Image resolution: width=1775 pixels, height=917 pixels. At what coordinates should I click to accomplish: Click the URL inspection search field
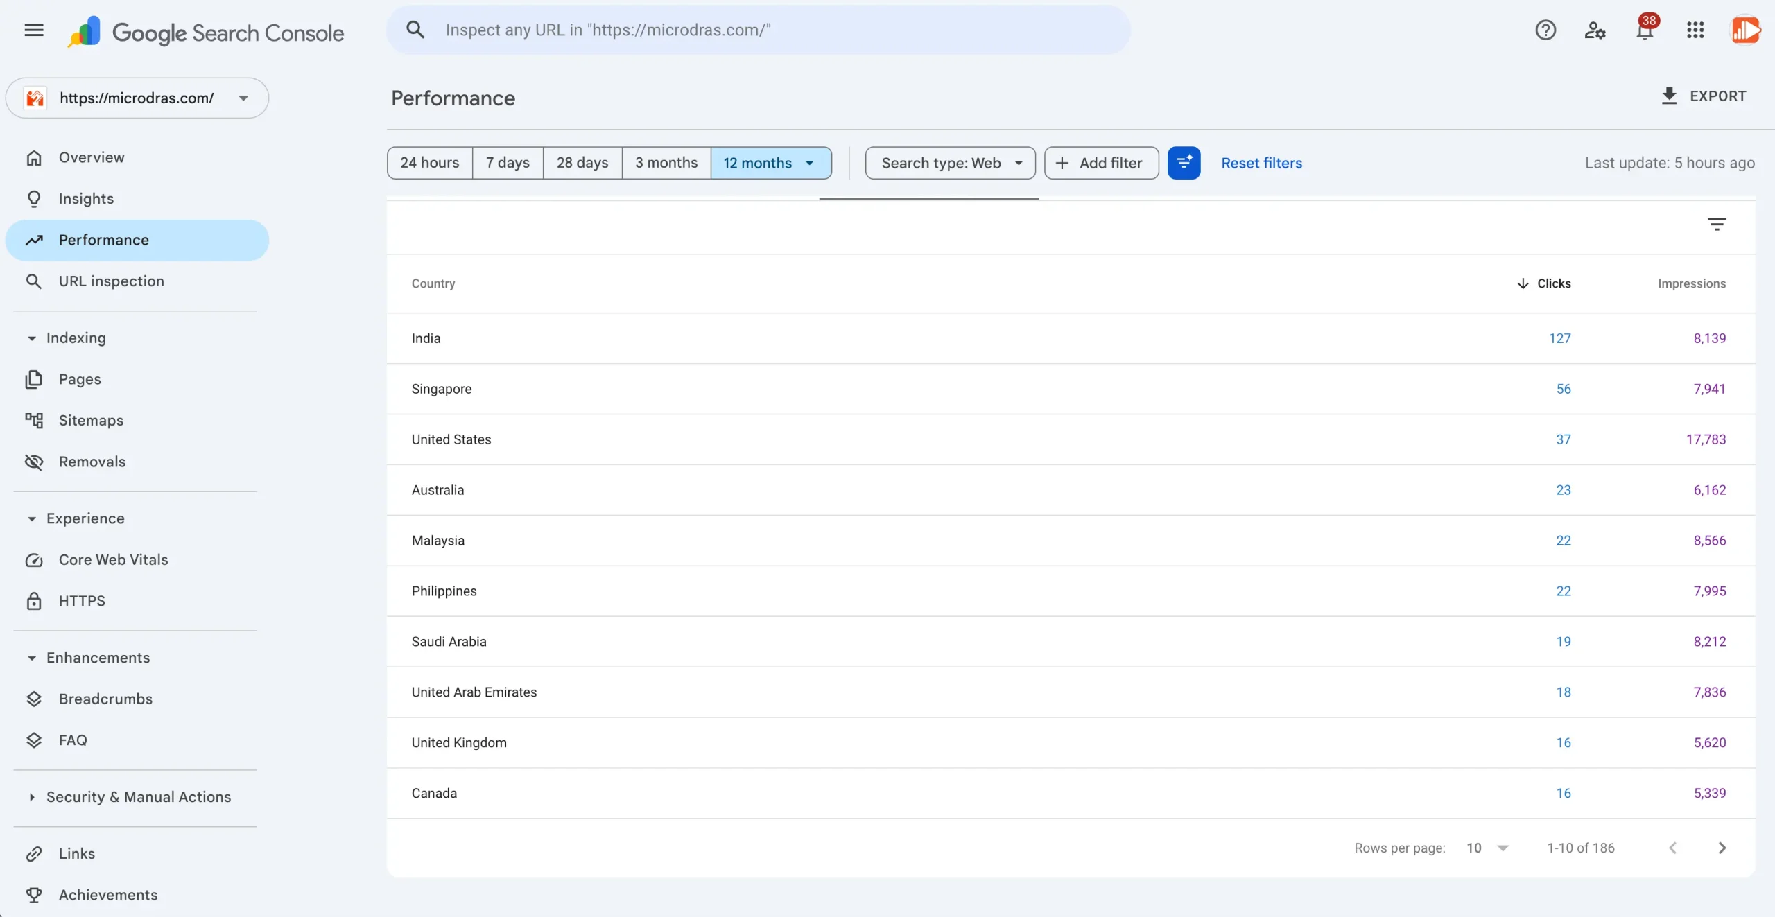[x=759, y=30]
